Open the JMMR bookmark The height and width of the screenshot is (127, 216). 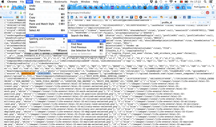[153, 17]
